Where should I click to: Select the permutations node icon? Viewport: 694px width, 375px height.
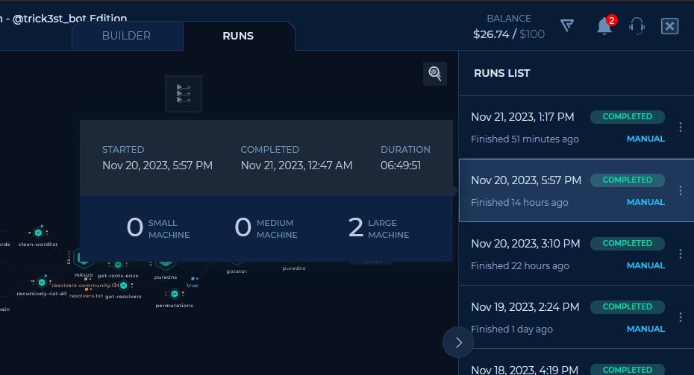[175, 294]
